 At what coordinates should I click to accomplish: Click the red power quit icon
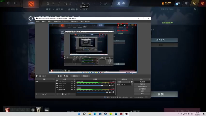203,3
